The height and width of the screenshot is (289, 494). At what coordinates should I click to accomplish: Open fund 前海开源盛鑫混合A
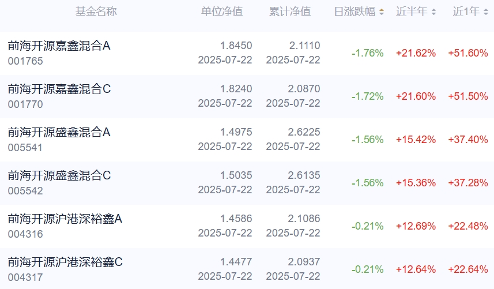click(x=59, y=132)
